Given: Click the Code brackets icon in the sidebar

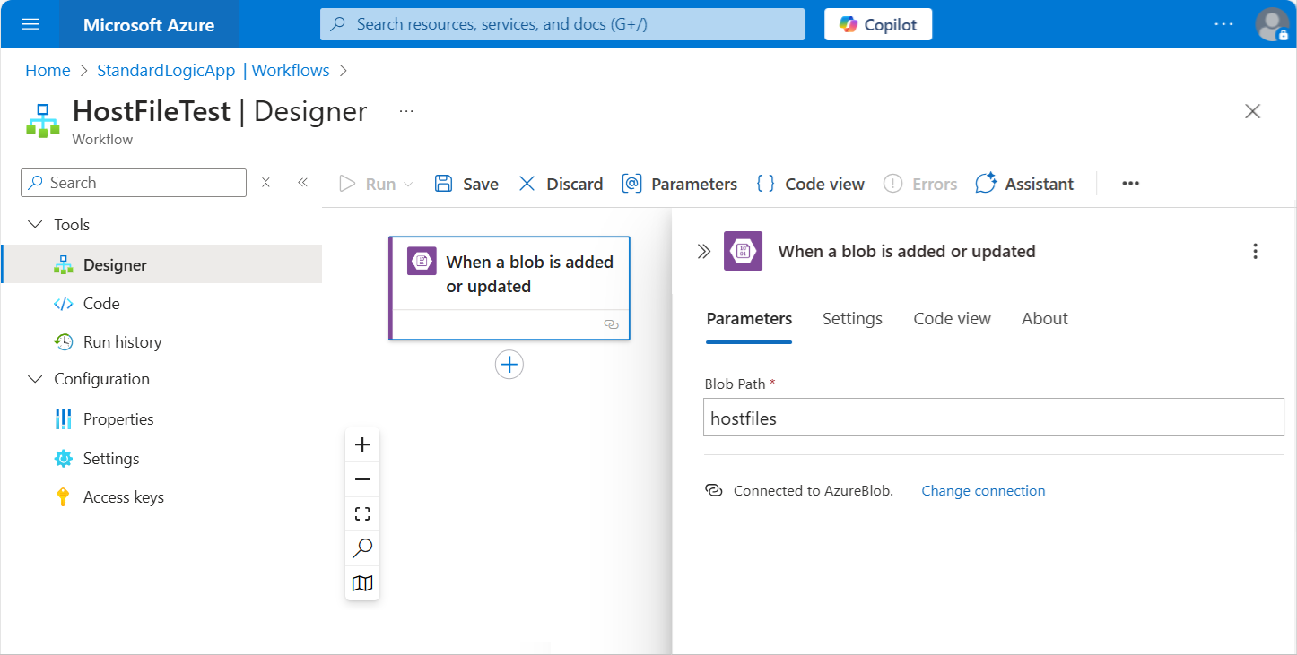Looking at the screenshot, I should tap(63, 304).
